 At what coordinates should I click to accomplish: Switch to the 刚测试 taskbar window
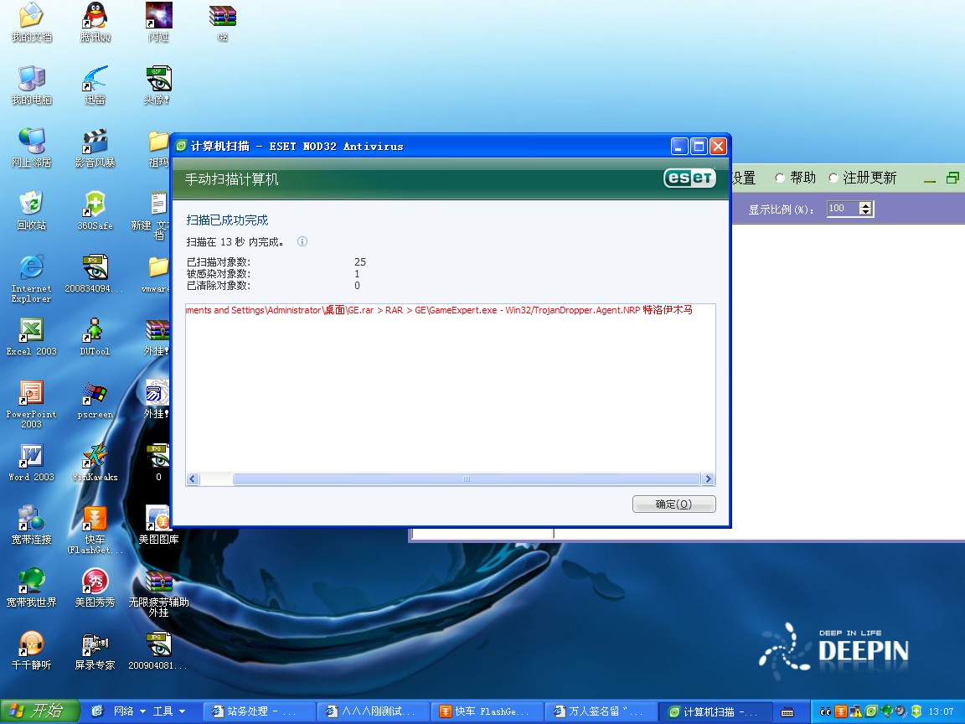coord(373,711)
